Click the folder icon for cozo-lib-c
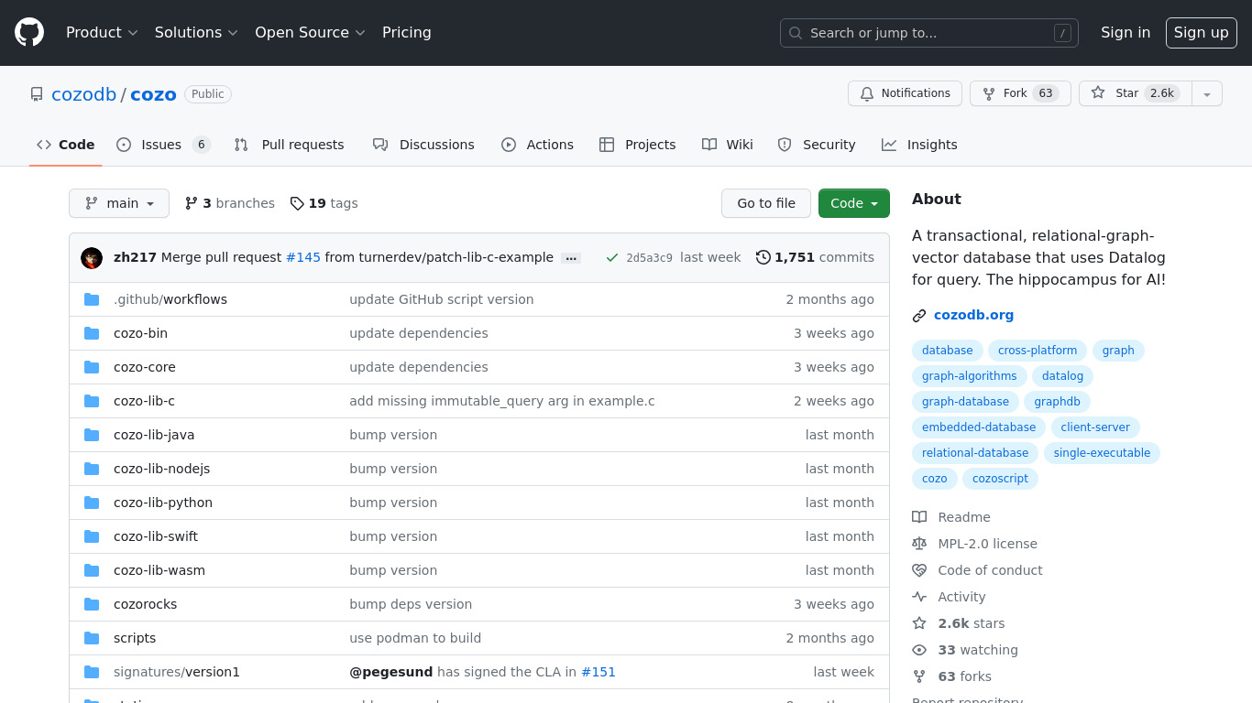This screenshot has width=1252, height=703. tap(92, 401)
